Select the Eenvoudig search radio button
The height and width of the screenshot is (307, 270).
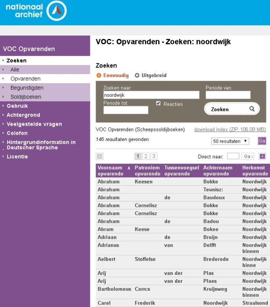pyautogui.click(x=99, y=75)
